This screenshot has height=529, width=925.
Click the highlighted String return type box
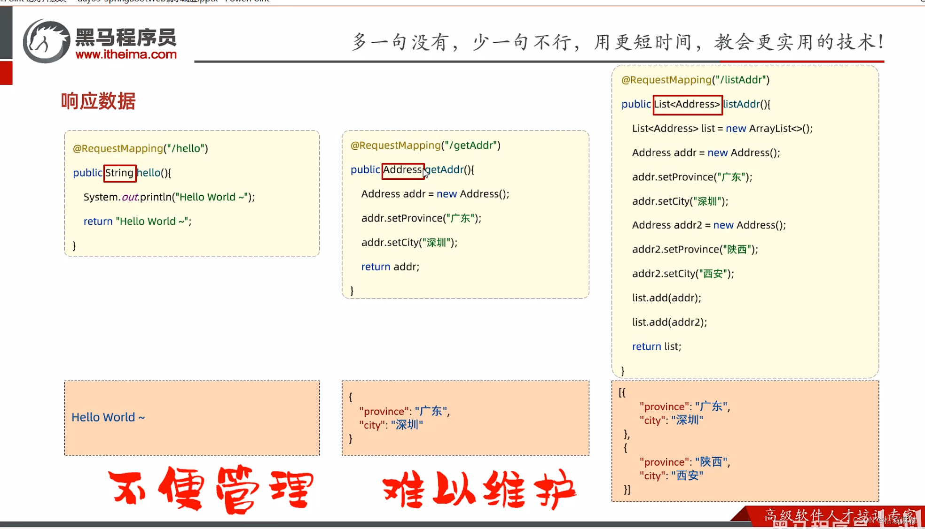point(119,173)
